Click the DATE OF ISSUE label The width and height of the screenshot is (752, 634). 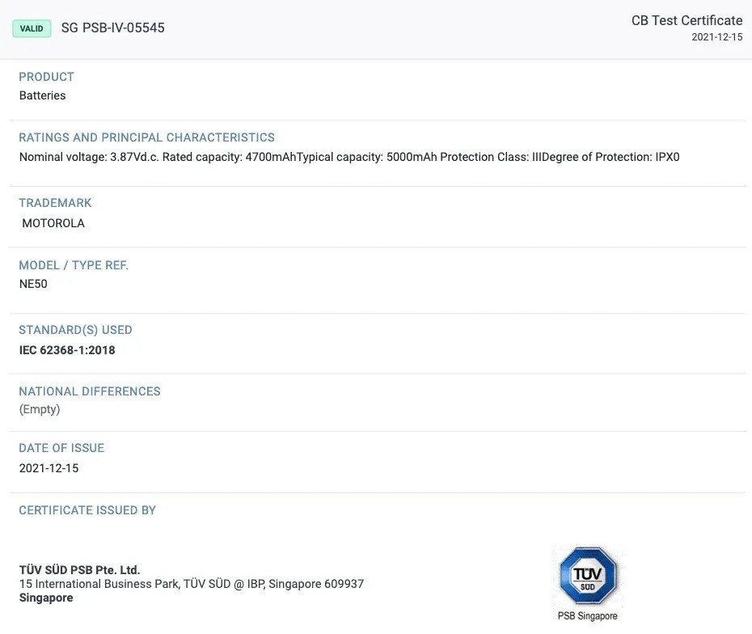tap(61, 448)
